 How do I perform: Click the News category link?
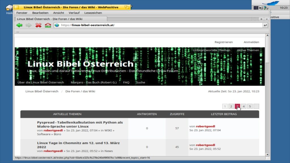108,151
